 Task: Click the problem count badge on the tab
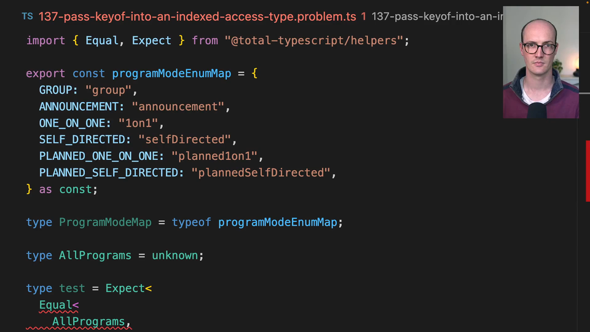(364, 17)
